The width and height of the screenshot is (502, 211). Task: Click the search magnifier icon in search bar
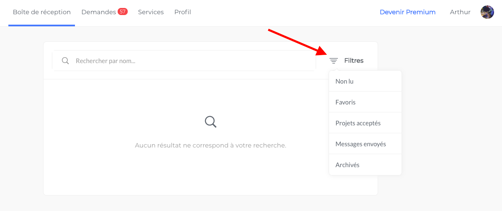(65, 61)
